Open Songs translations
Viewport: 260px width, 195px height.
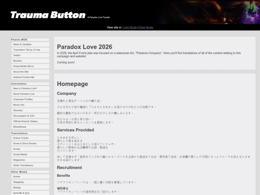[30, 149]
